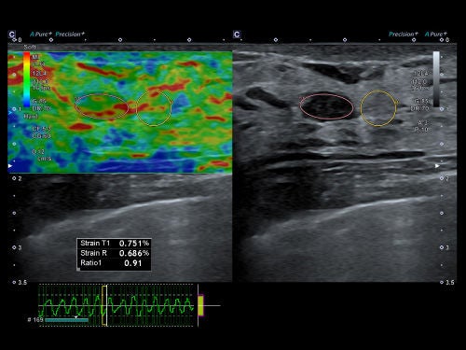This screenshot has height=350, width=466.
Task: Click the DR 70 parameter on the B-mode image
Action: [420, 108]
